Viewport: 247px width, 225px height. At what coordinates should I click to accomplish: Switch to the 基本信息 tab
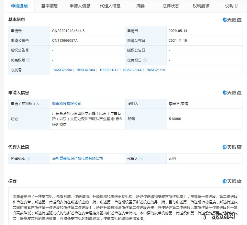(x=50, y=6)
